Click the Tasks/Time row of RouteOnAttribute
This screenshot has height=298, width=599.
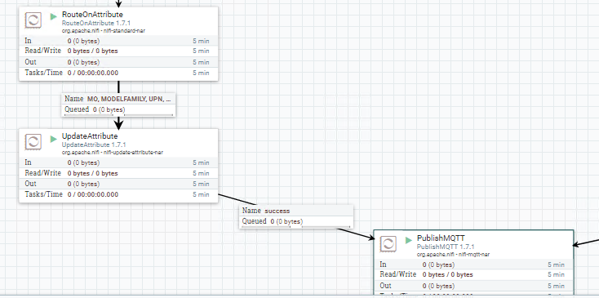point(118,73)
